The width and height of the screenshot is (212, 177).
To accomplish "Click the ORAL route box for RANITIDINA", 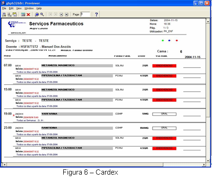I will click(x=164, y=128).
